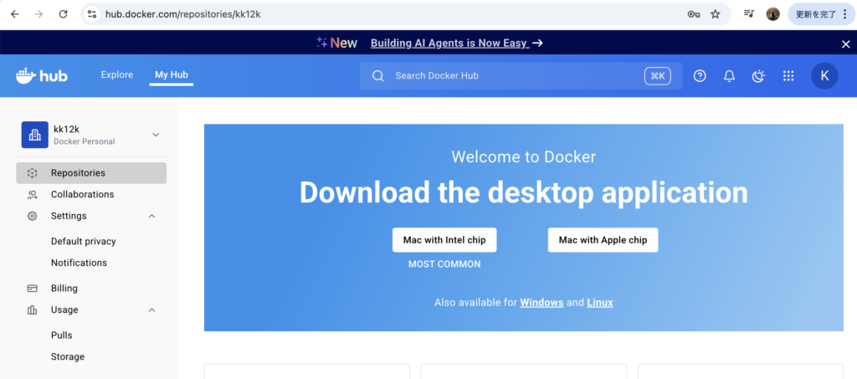Download for Mac with Apple chip
Screen dimensions: 857x379
[603, 240]
